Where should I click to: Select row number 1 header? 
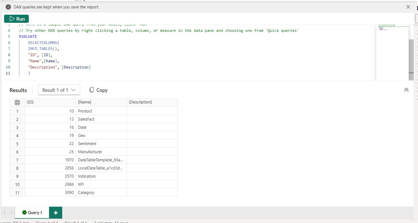[x=17, y=111]
